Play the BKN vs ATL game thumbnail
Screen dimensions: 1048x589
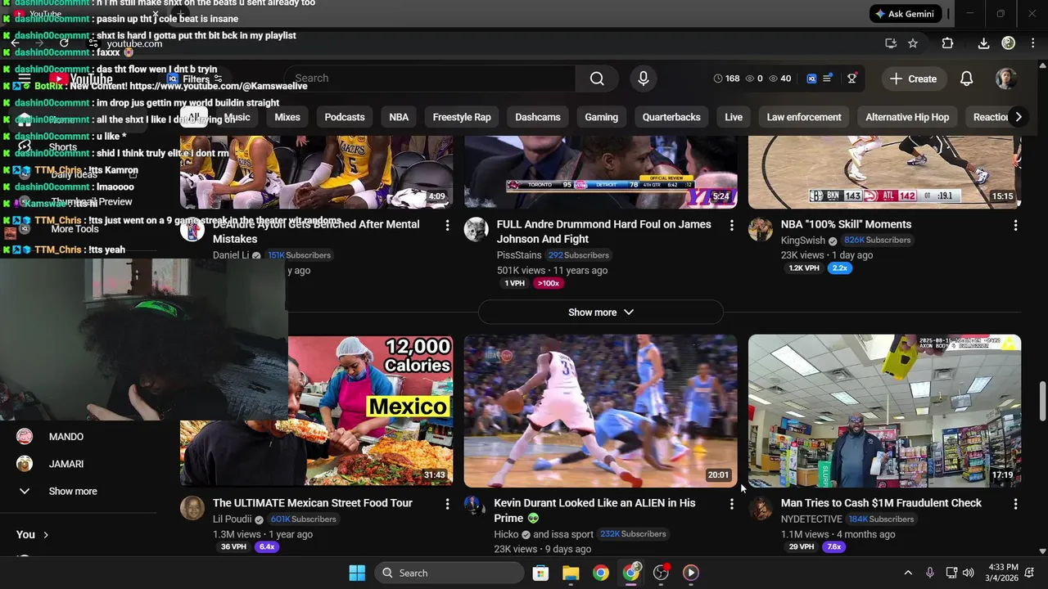click(884, 172)
